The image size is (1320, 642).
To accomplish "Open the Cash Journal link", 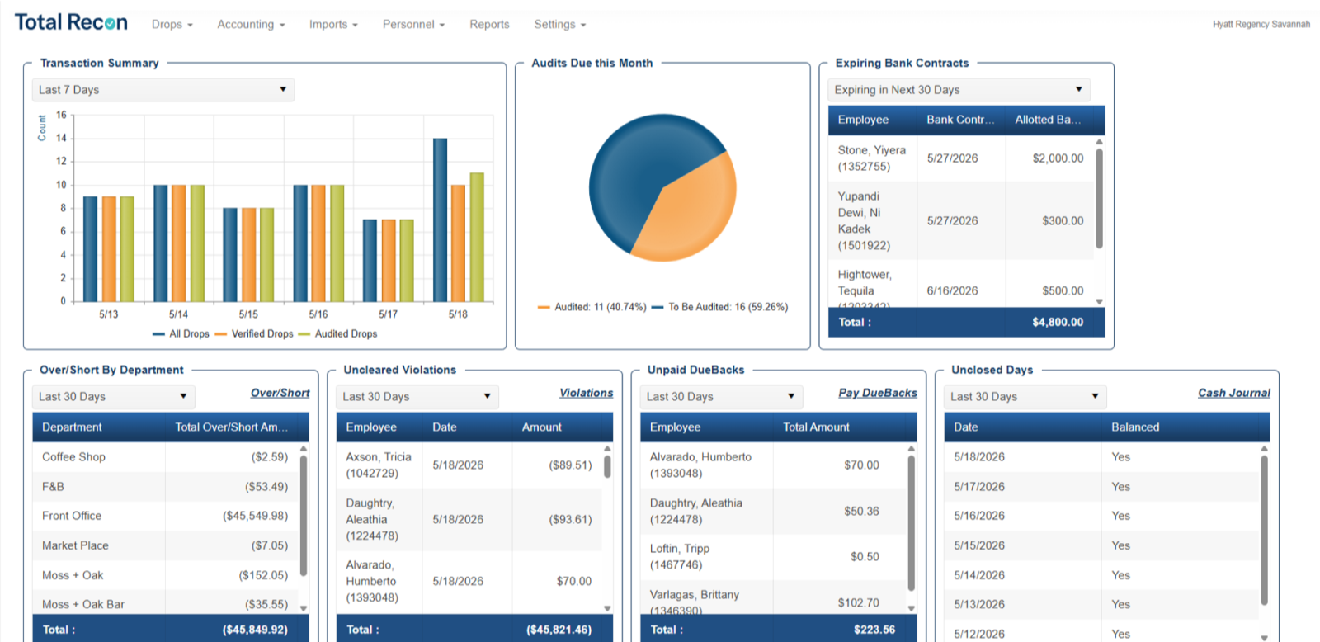I will pyautogui.click(x=1234, y=393).
